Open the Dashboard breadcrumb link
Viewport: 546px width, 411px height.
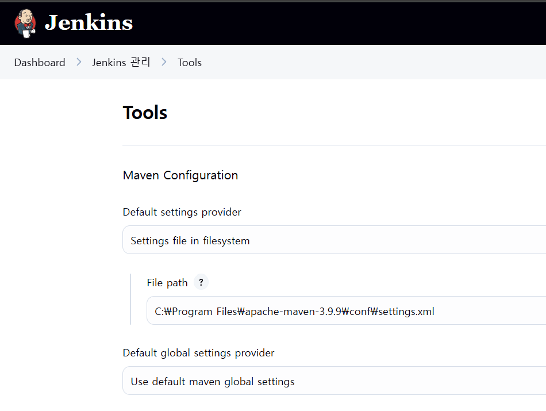point(40,63)
